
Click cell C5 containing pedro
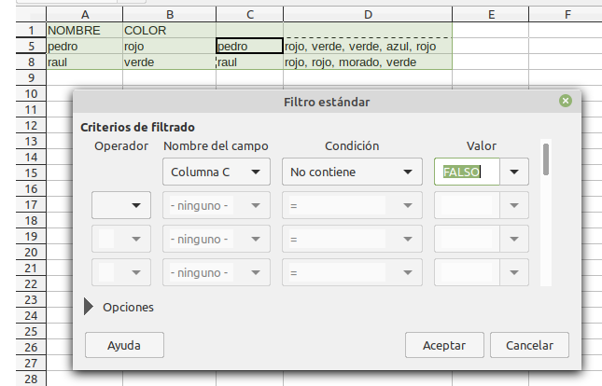pyautogui.click(x=248, y=47)
